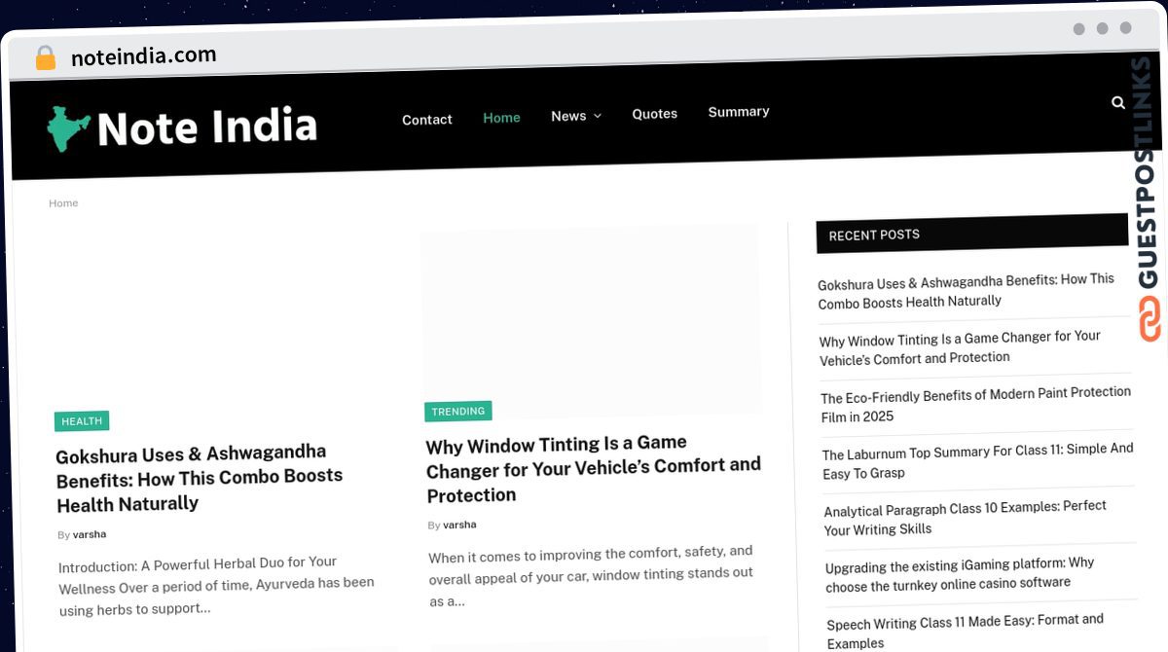Open Analytical Paragraph Class 10 recent post
1168x652 pixels.
coord(965,518)
